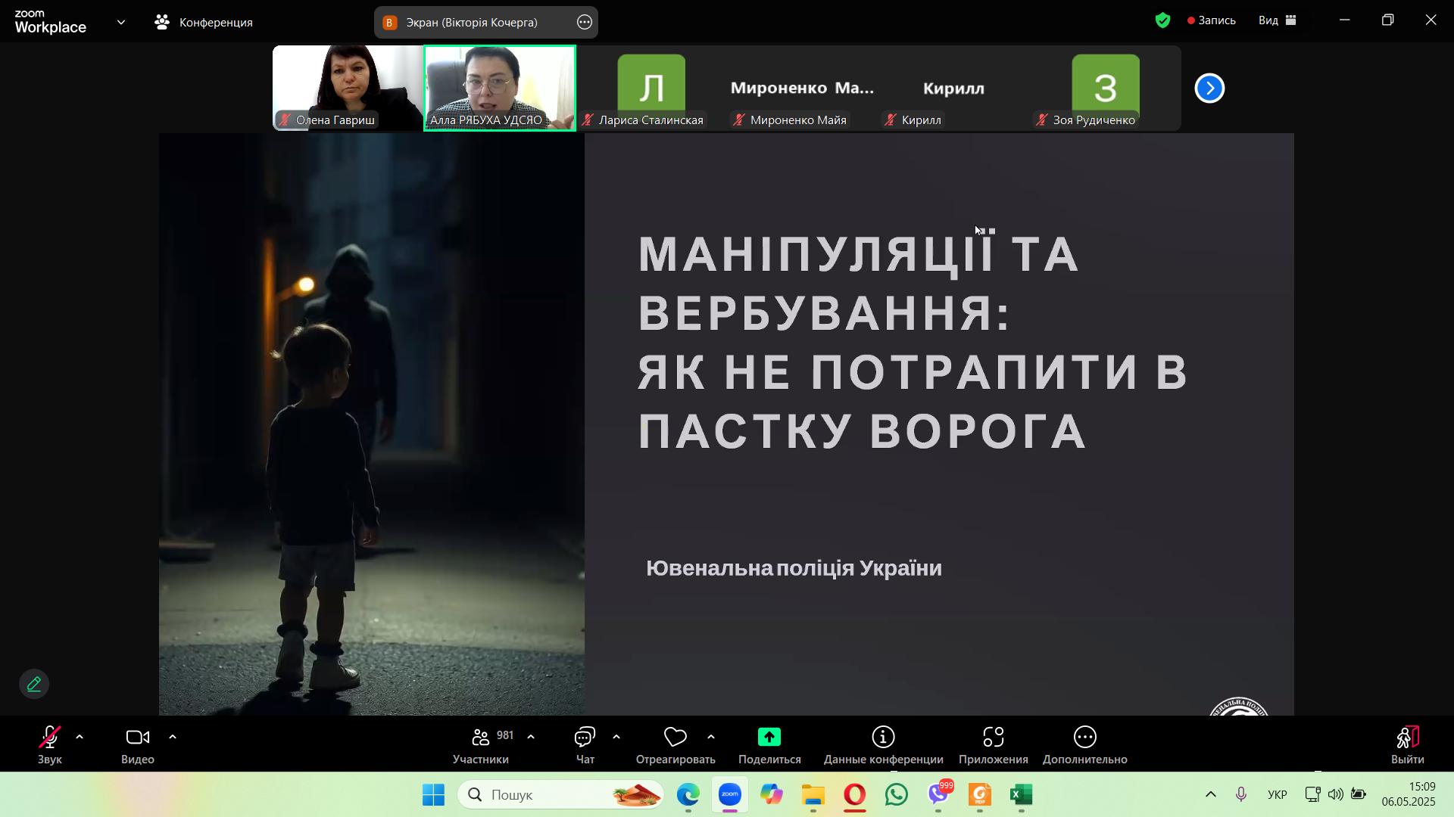Open the Apps (Приложения) panel
This screenshot has height=817, width=1454.
point(993,738)
